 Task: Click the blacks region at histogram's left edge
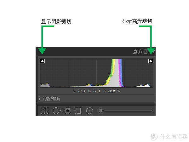pos(45,85)
